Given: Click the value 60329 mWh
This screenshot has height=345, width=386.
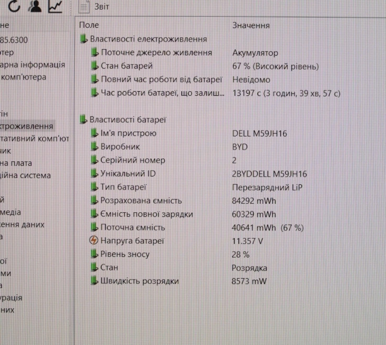Looking at the screenshot, I should tap(254, 214).
